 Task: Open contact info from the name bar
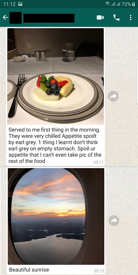[x=49, y=18]
